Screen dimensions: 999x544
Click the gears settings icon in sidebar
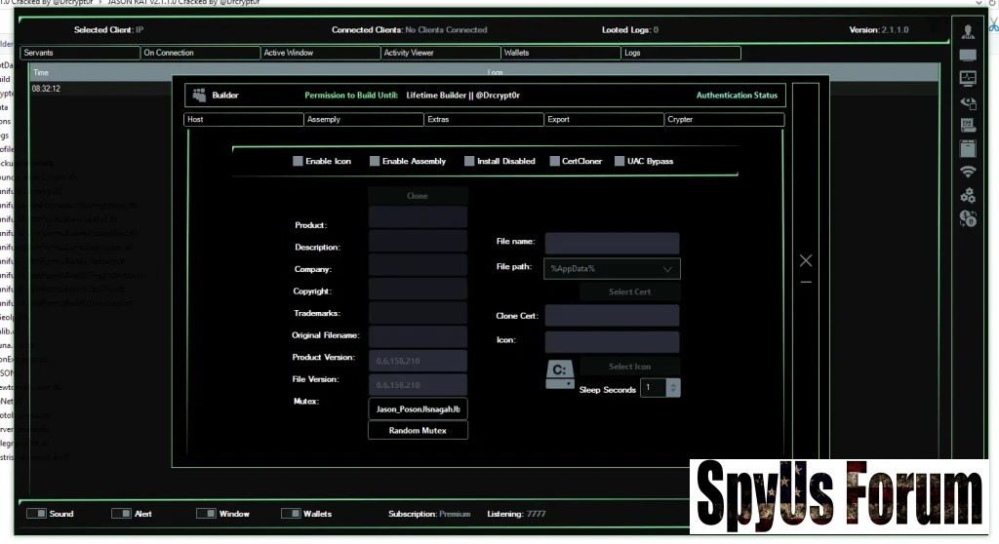click(967, 195)
